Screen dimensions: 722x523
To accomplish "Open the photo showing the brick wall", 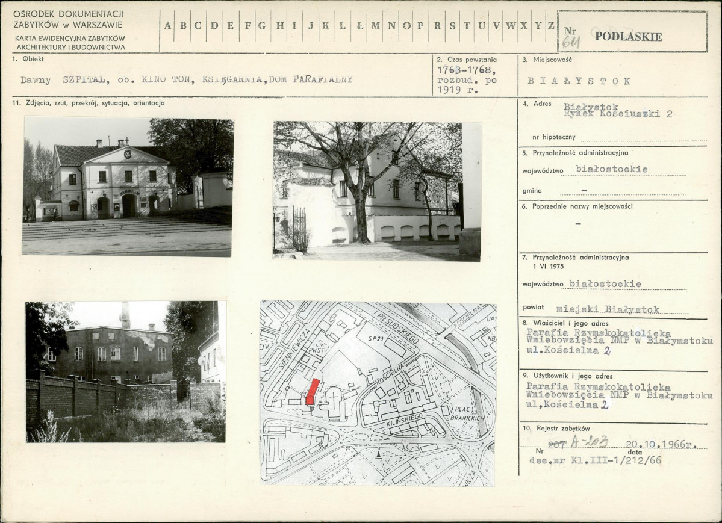I will (125, 371).
